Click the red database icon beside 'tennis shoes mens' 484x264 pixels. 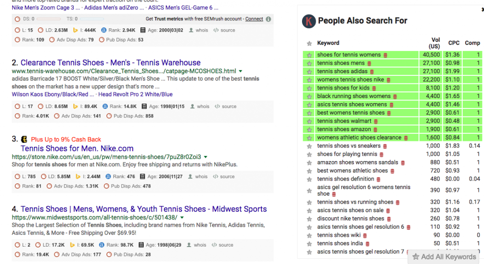[x=369, y=63]
